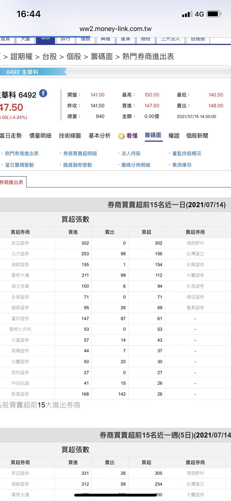Open the 法人持股 link
Image resolution: width=231 pixels, height=501 pixels.
point(131,153)
